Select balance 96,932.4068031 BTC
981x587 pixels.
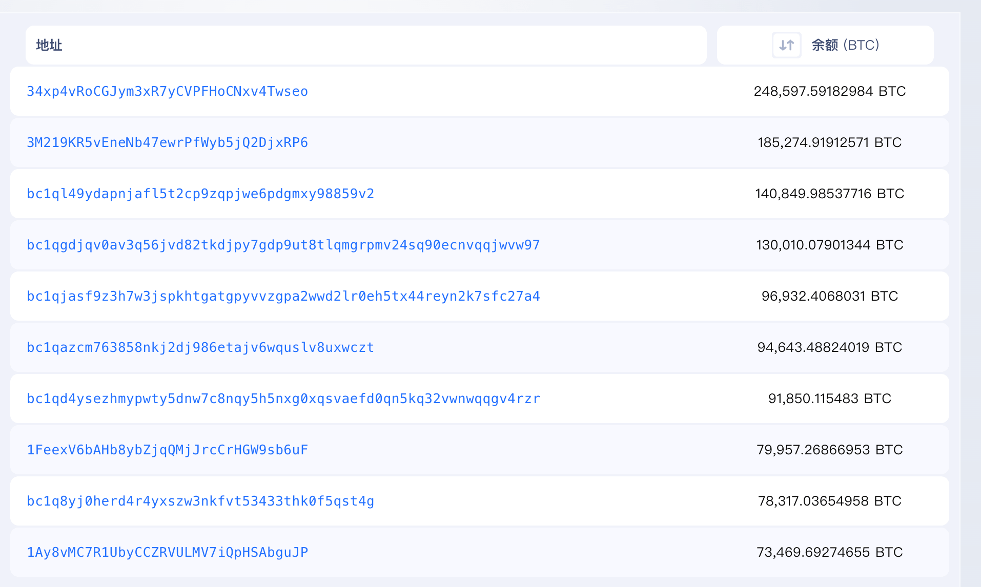(830, 296)
